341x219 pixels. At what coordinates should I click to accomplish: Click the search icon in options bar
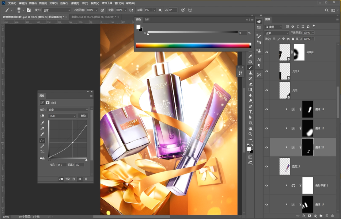[x=327, y=10]
